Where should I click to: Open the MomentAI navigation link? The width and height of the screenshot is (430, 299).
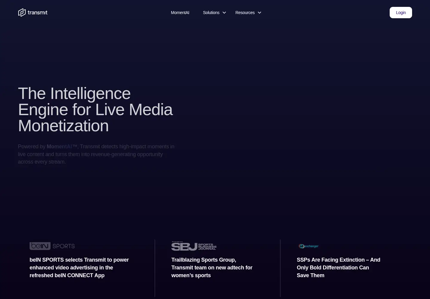point(180,13)
